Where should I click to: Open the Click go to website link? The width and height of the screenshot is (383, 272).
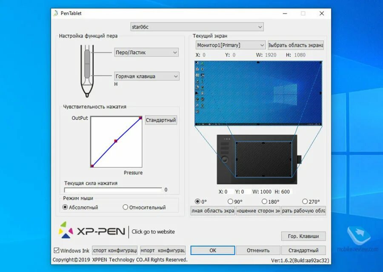(153, 232)
